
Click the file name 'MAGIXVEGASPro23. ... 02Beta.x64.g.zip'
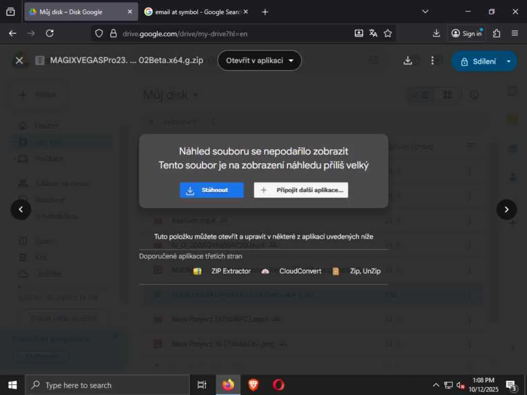(x=127, y=61)
